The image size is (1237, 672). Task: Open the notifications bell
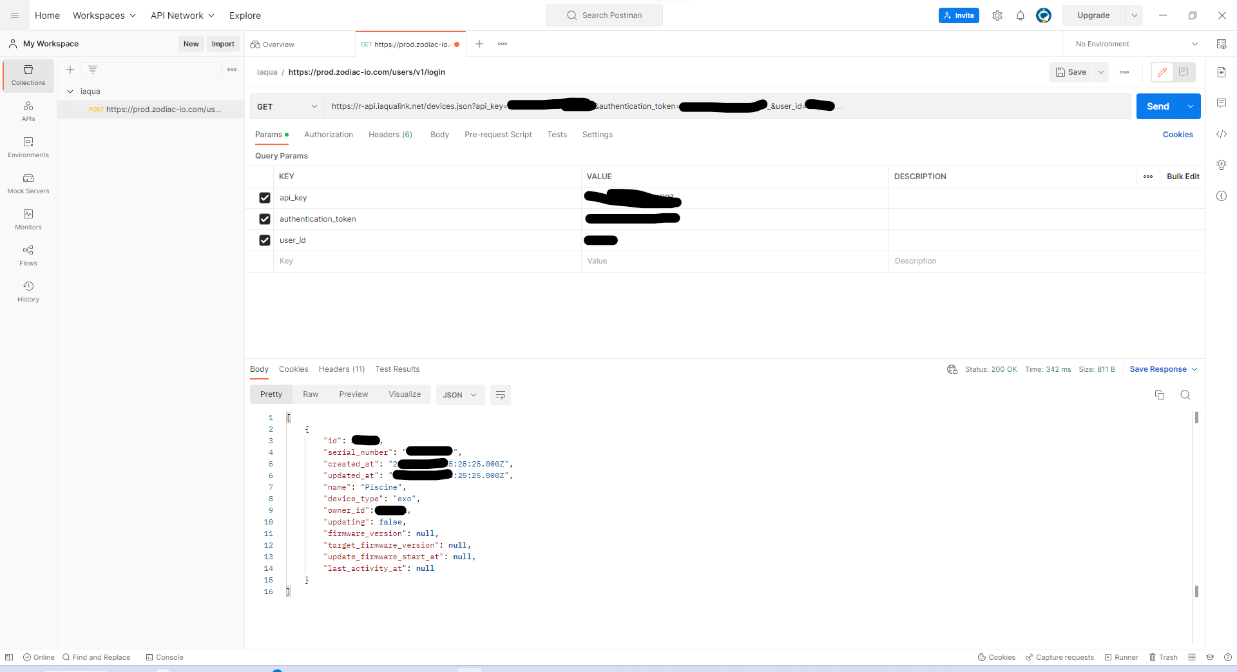pyautogui.click(x=1021, y=15)
